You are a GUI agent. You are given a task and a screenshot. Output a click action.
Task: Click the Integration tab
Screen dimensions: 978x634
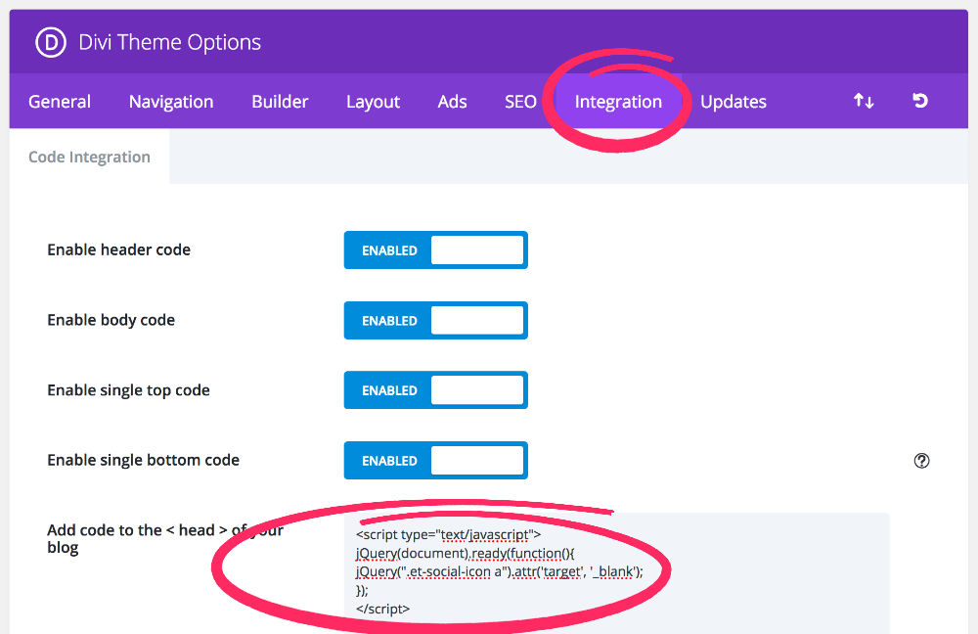click(x=618, y=102)
